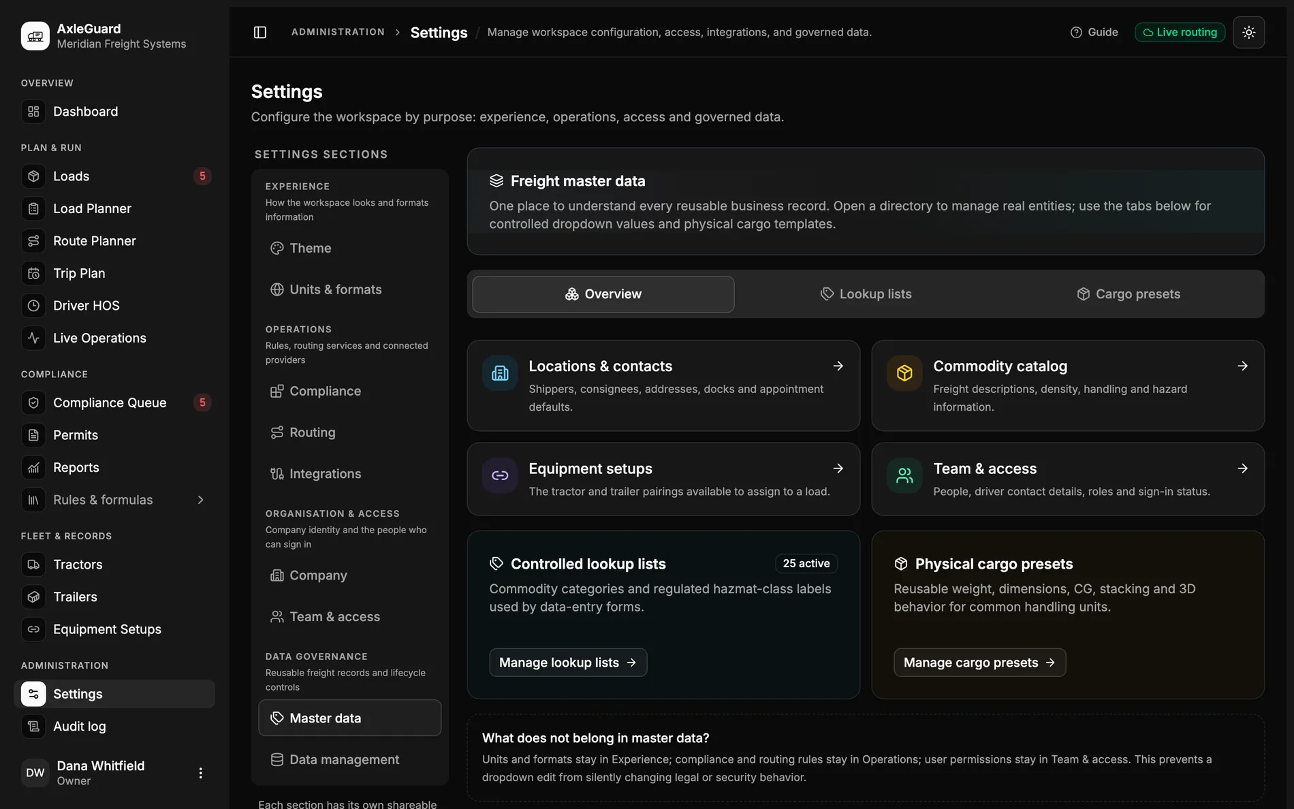Open Data management settings section
Screen dimensions: 1294x809
coord(349,760)
